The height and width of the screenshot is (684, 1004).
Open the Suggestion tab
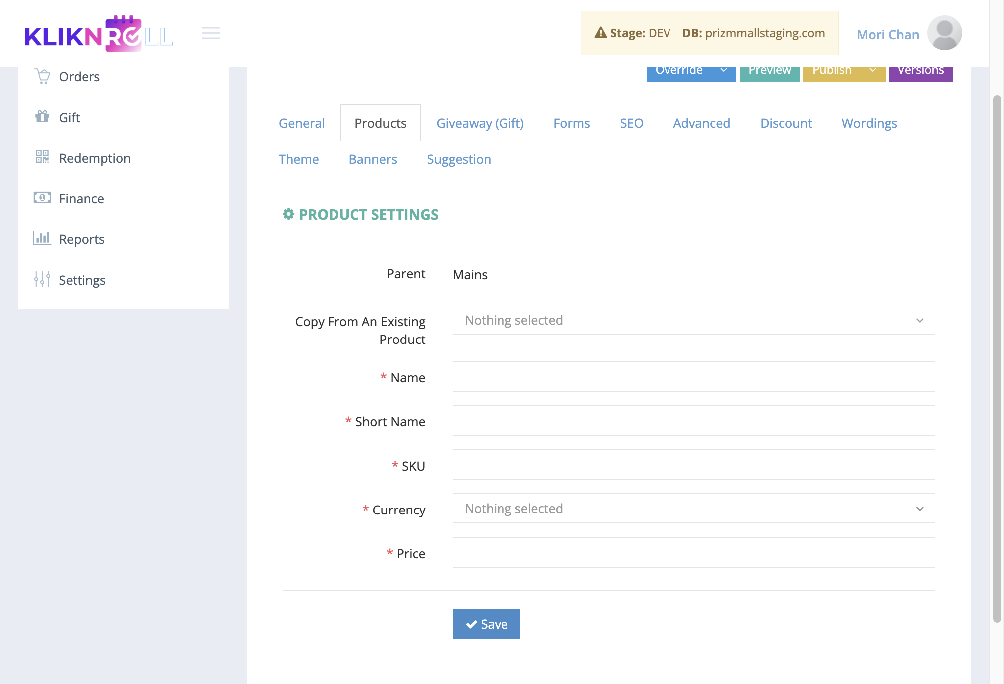(459, 159)
